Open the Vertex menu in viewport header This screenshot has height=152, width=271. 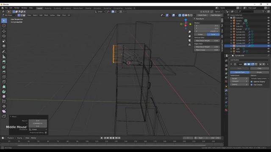coord(53,15)
